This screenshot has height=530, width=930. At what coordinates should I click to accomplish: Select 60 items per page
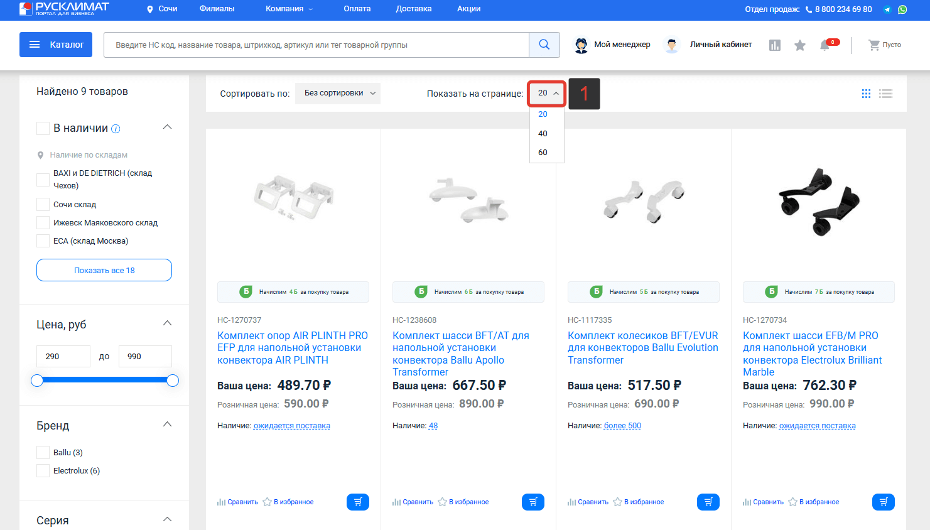click(543, 152)
